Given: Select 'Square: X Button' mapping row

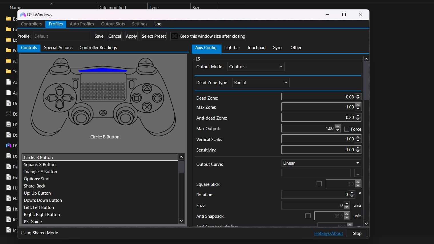Looking at the screenshot, I should pos(100,165).
